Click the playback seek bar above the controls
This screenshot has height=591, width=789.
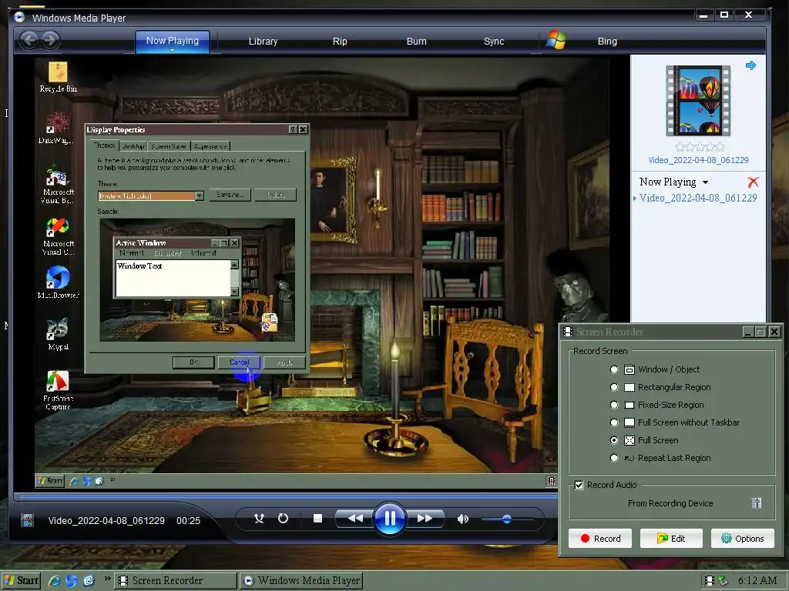286,497
